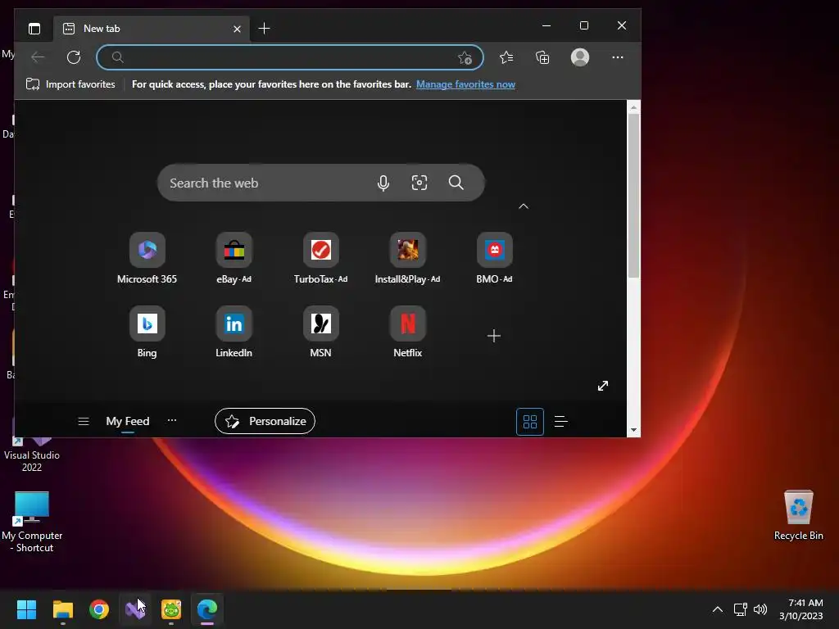Select Visual Studio 2022 desktop shortcut
Viewport: 839px width, 629px height.
(32, 455)
